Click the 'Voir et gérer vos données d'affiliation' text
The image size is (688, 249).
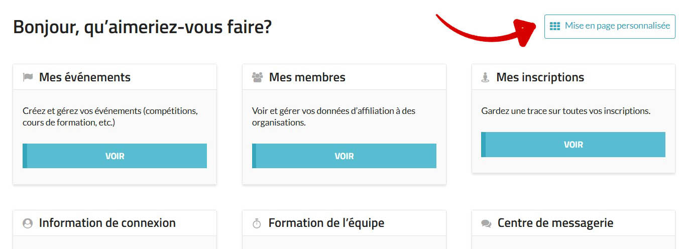333,116
